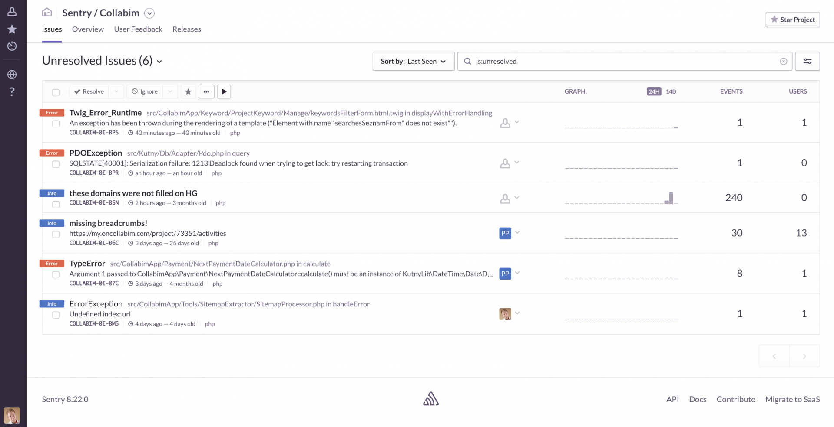Open the more actions ellipsis button
Viewport: 834px width, 427px height.
(206, 91)
